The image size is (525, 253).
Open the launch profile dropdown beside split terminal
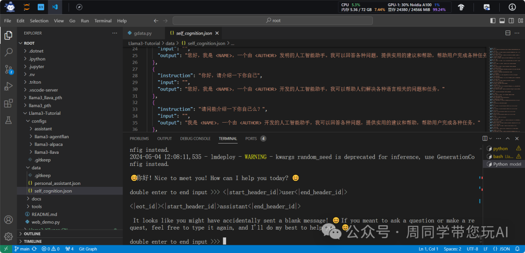(x=490, y=138)
